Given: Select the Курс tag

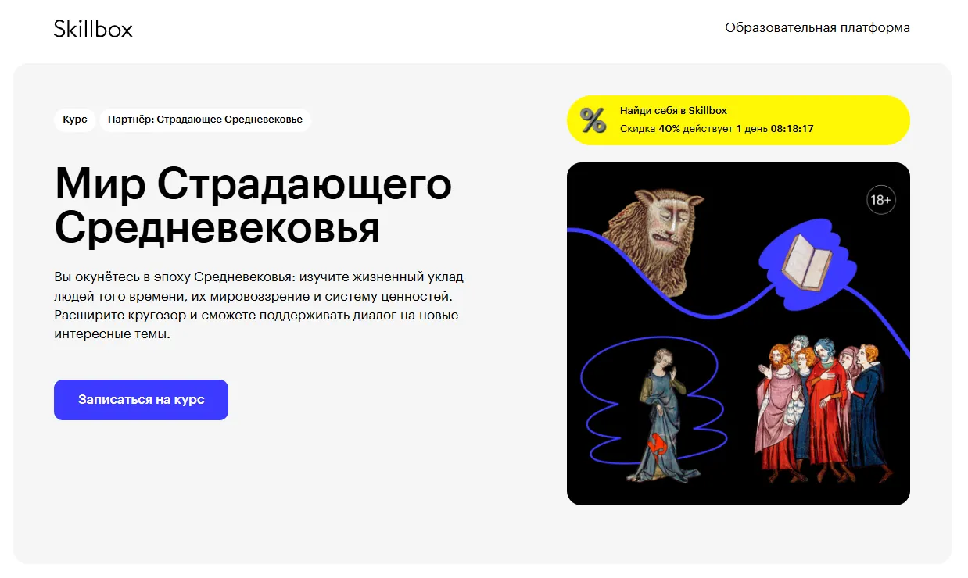Looking at the screenshot, I should [x=75, y=120].
